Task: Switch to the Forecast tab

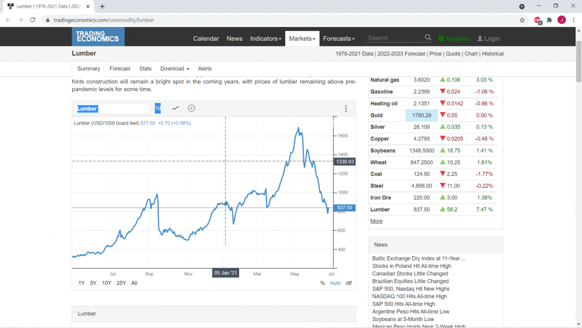Action: [120, 69]
